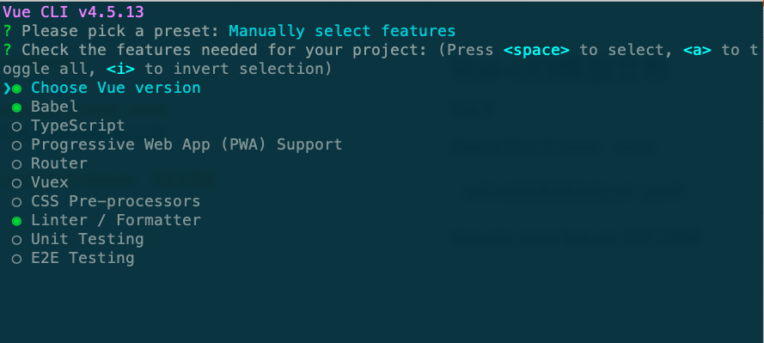This screenshot has width=764, height=343.
Task: Click the <space> key hint
Action: coord(536,50)
